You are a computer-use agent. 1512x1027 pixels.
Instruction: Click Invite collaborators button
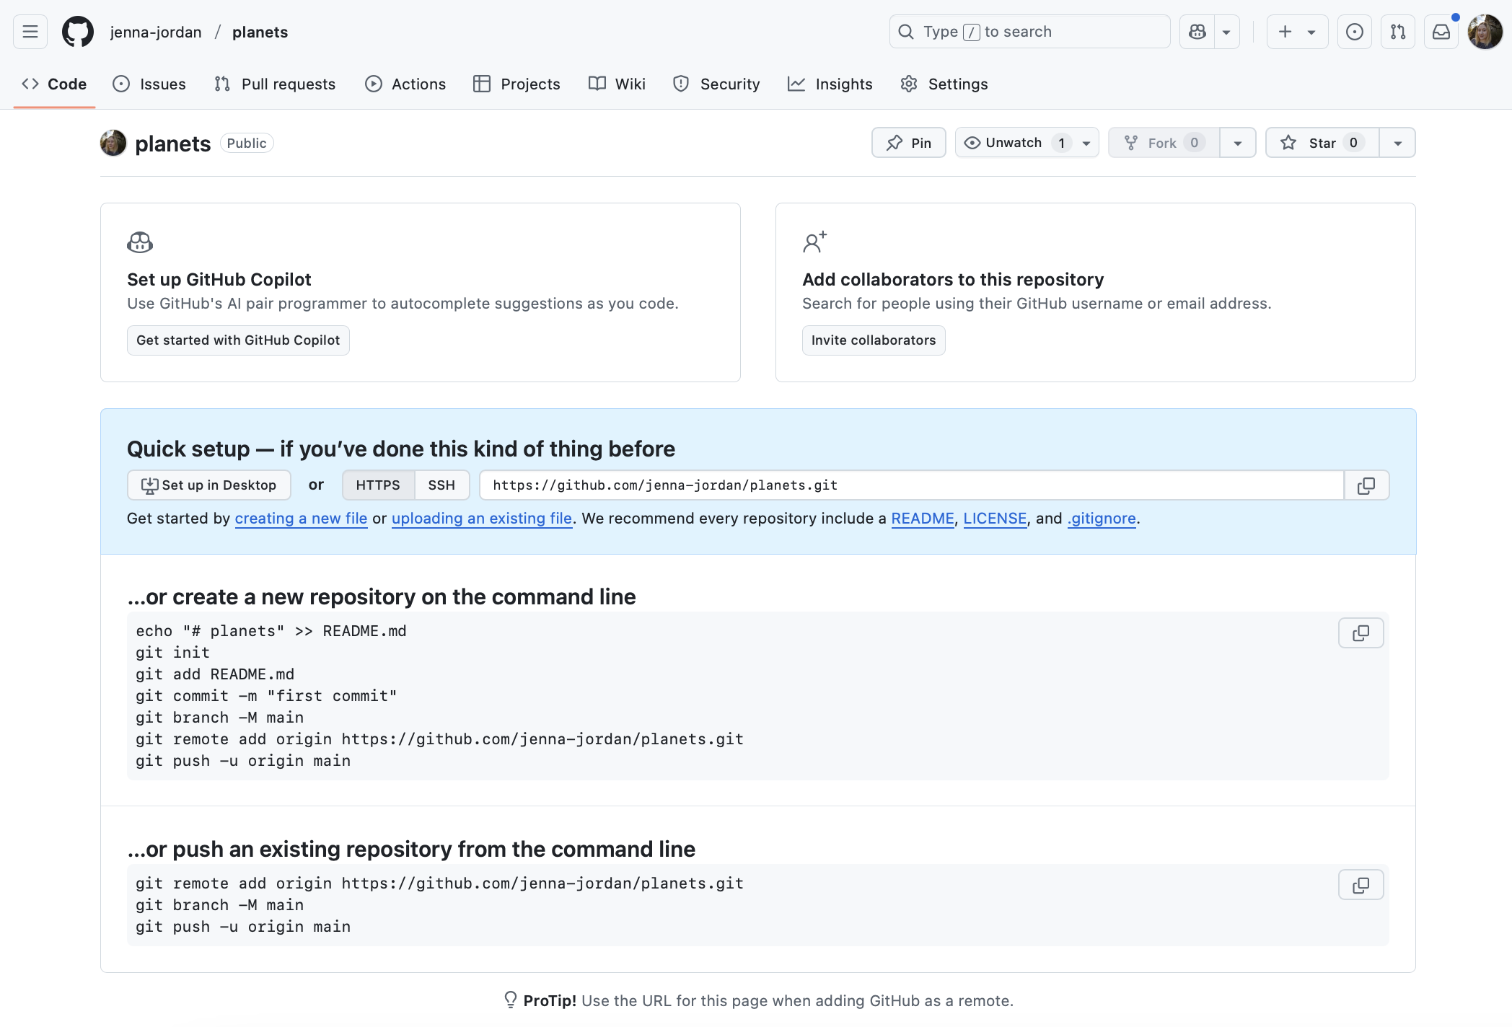click(x=874, y=340)
